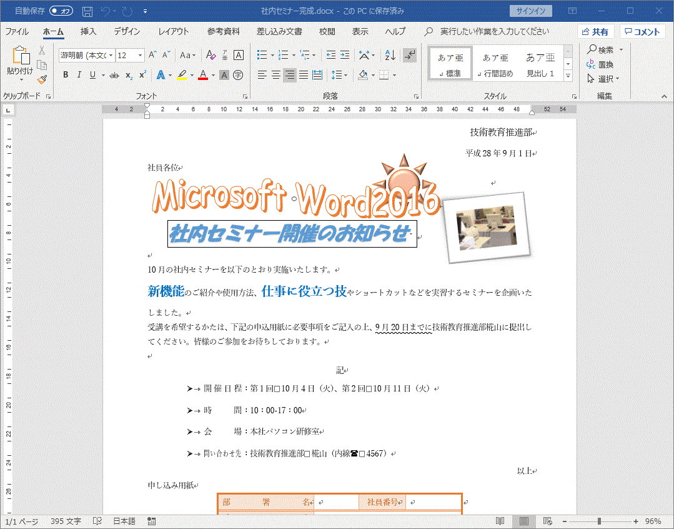Click the Sort A-Z icon
This screenshot has width=674, height=529.
[390, 55]
